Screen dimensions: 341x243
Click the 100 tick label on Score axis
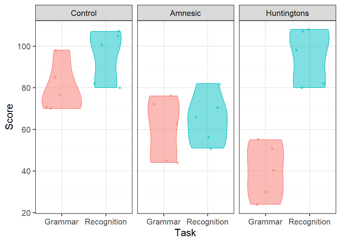[24, 47]
